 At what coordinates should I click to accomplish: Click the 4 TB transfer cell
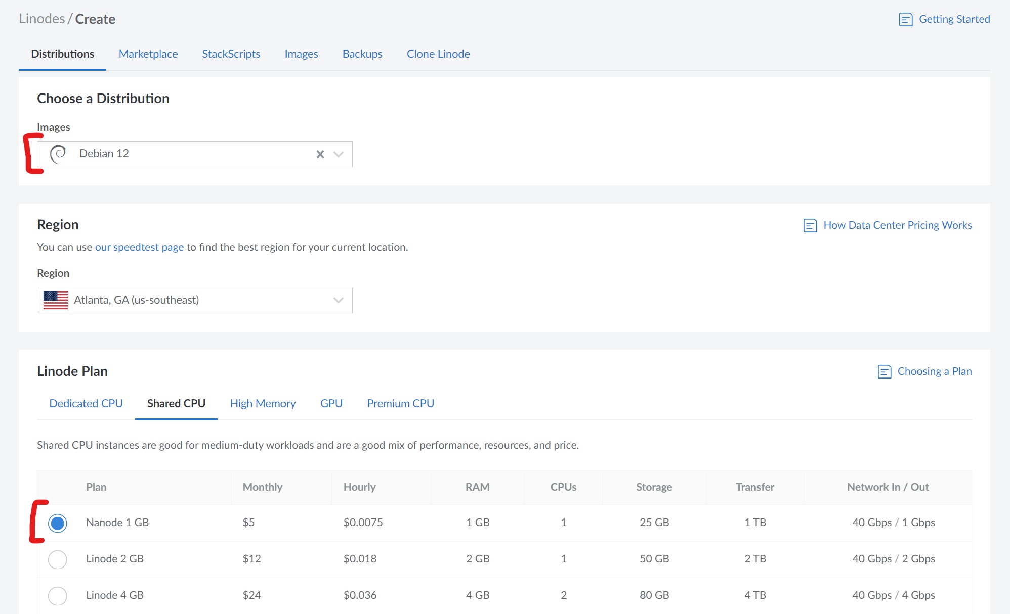click(755, 595)
